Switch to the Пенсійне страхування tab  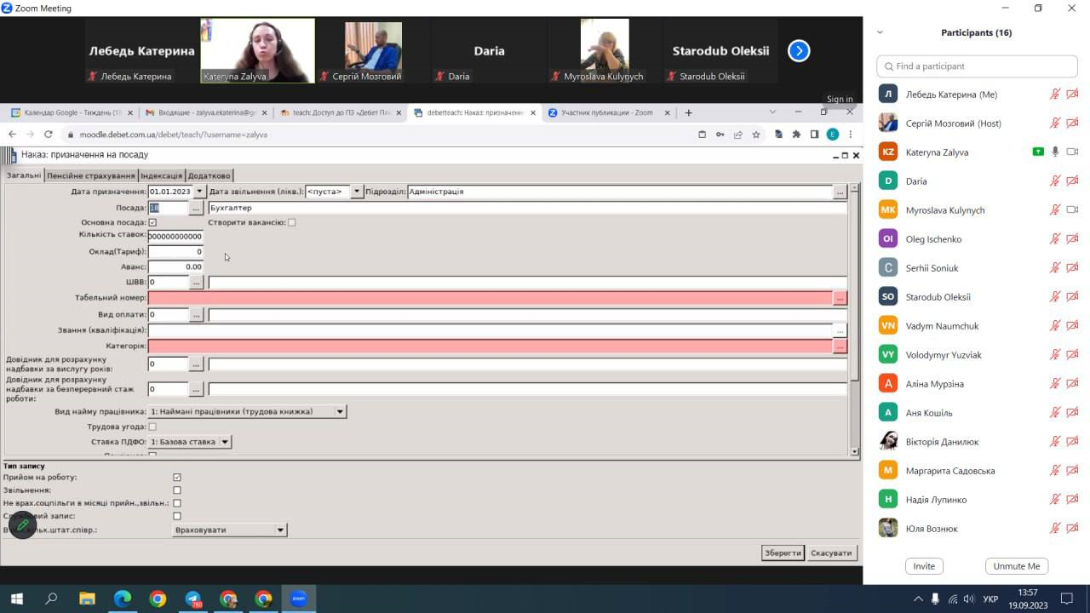tap(90, 176)
